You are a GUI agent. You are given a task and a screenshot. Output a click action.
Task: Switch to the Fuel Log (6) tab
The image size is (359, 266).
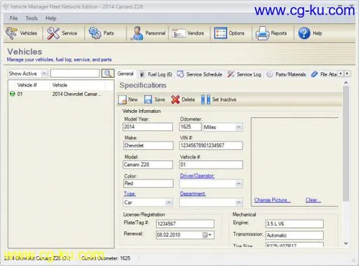[156, 74]
